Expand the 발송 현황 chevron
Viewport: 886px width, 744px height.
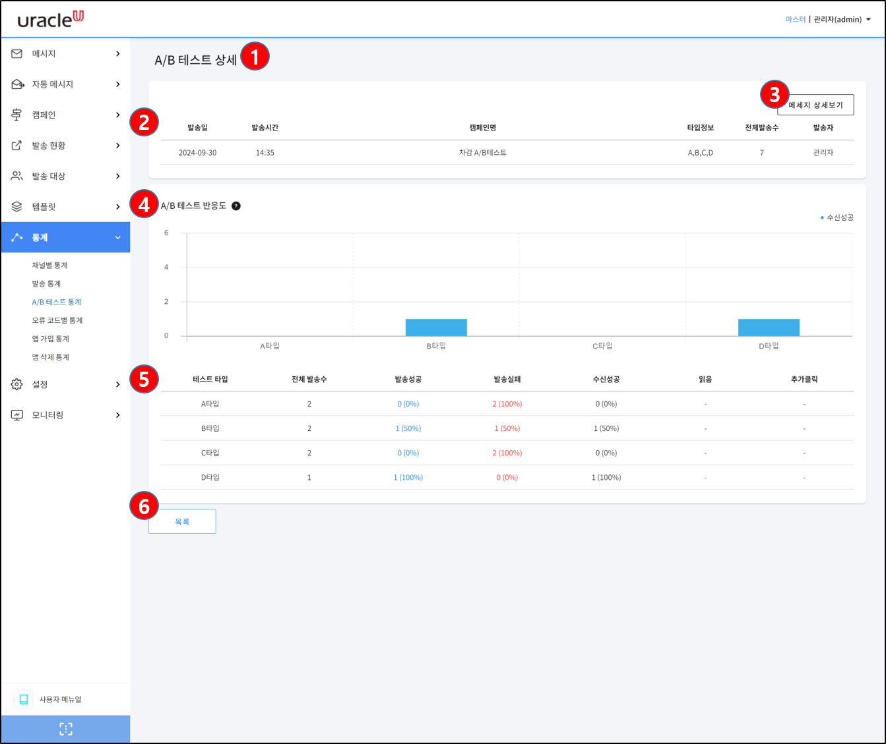tap(118, 146)
